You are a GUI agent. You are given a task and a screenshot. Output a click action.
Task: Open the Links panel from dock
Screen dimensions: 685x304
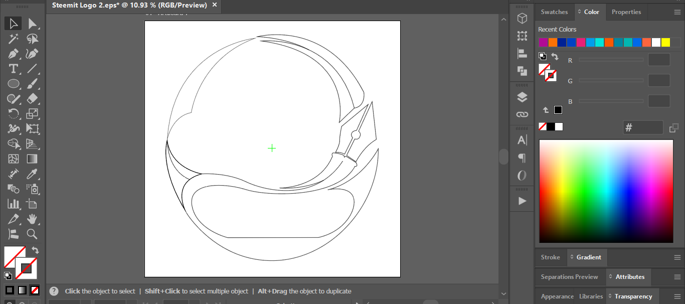point(522,114)
